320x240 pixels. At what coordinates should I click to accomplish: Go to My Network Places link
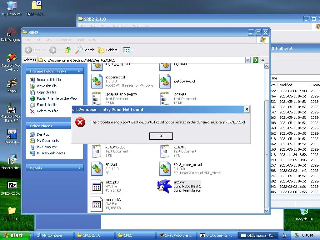pos(51,153)
